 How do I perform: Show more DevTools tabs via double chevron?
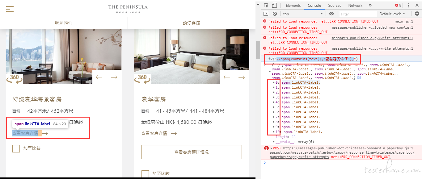370,5
